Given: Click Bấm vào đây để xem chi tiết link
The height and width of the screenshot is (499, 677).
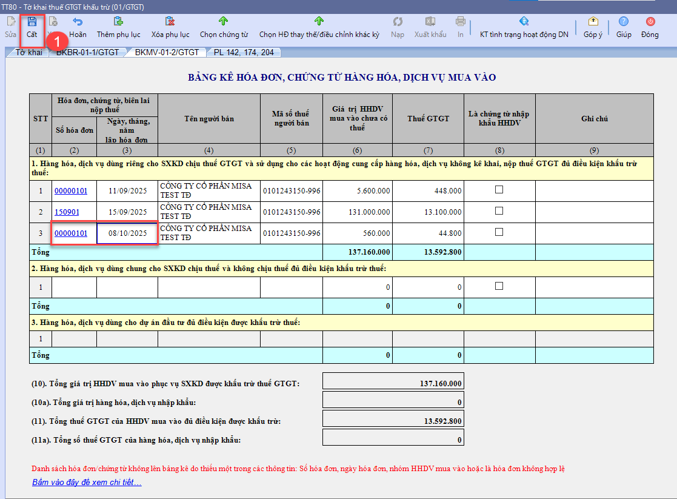Looking at the screenshot, I should point(87,483).
